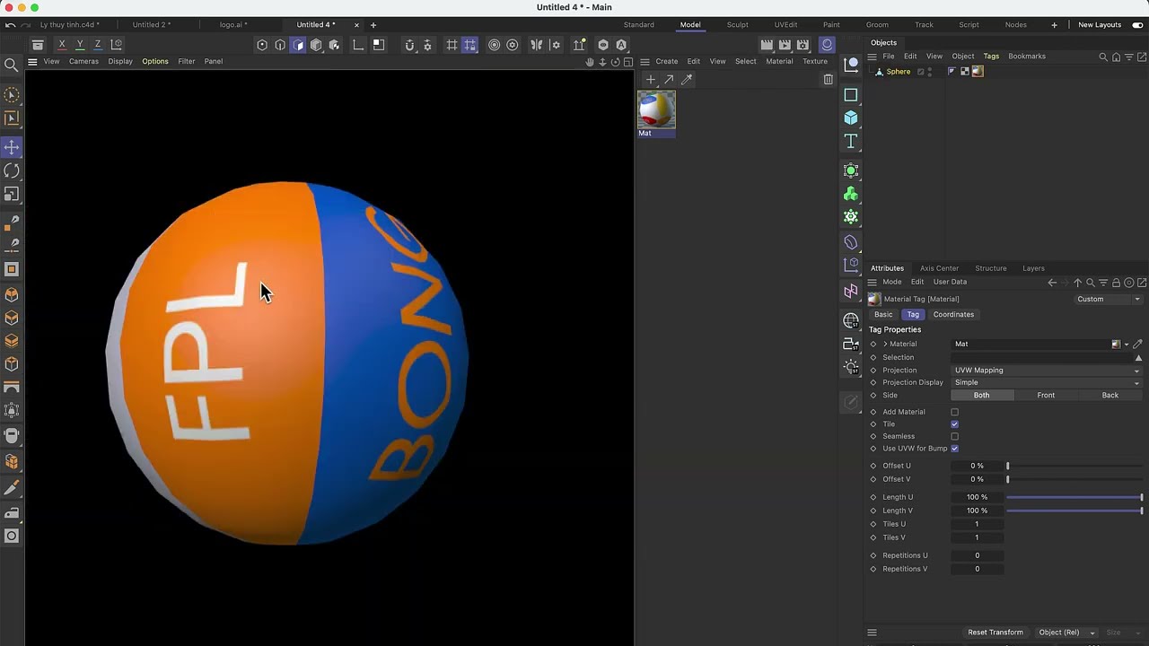Click the Length V slider
This screenshot has height=646, width=1149.
[1074, 511]
